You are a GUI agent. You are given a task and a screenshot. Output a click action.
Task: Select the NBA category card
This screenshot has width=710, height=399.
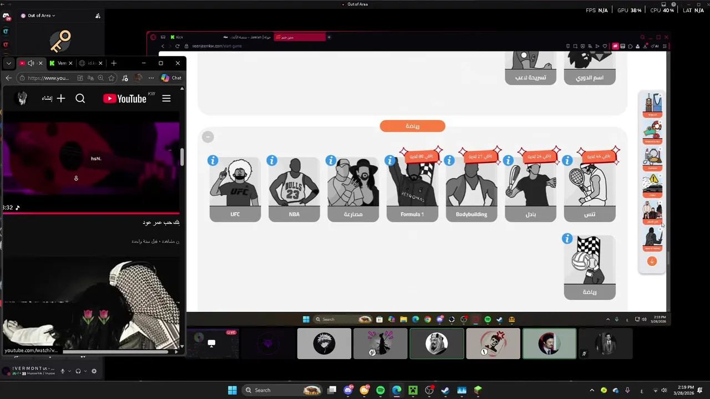294,190
